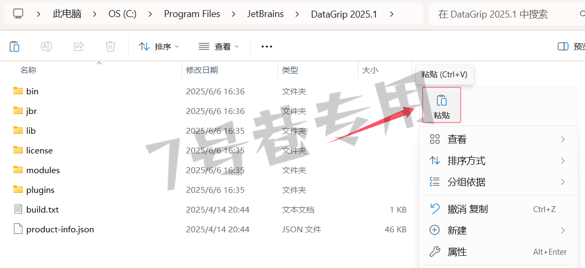
Task: Select the product-info.json file
Action: click(60, 229)
